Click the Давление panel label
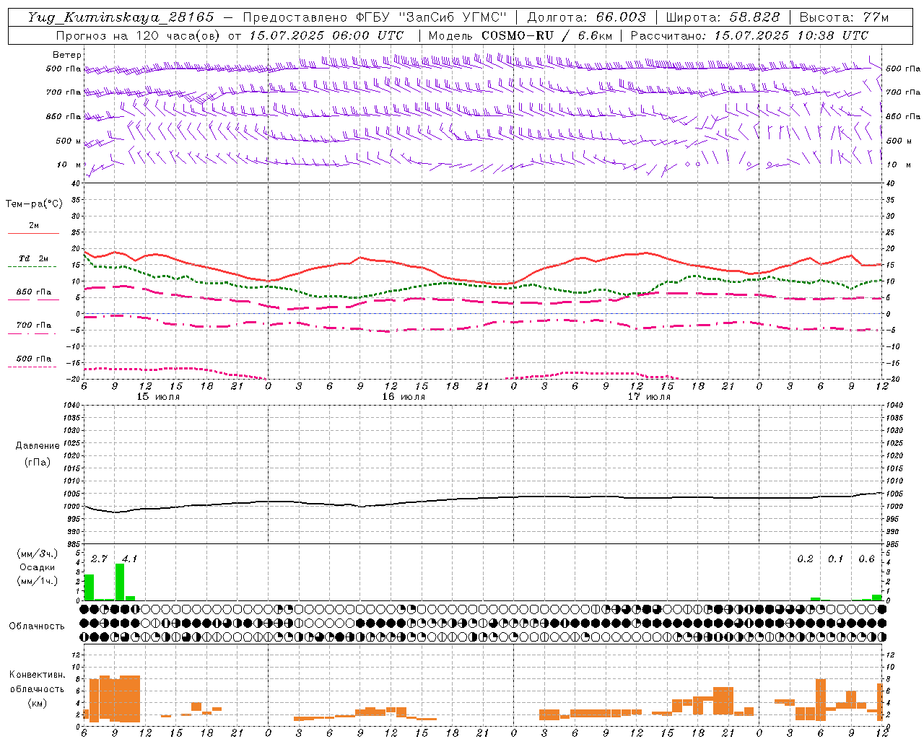The width and height of the screenshot is (924, 739). pos(38,445)
